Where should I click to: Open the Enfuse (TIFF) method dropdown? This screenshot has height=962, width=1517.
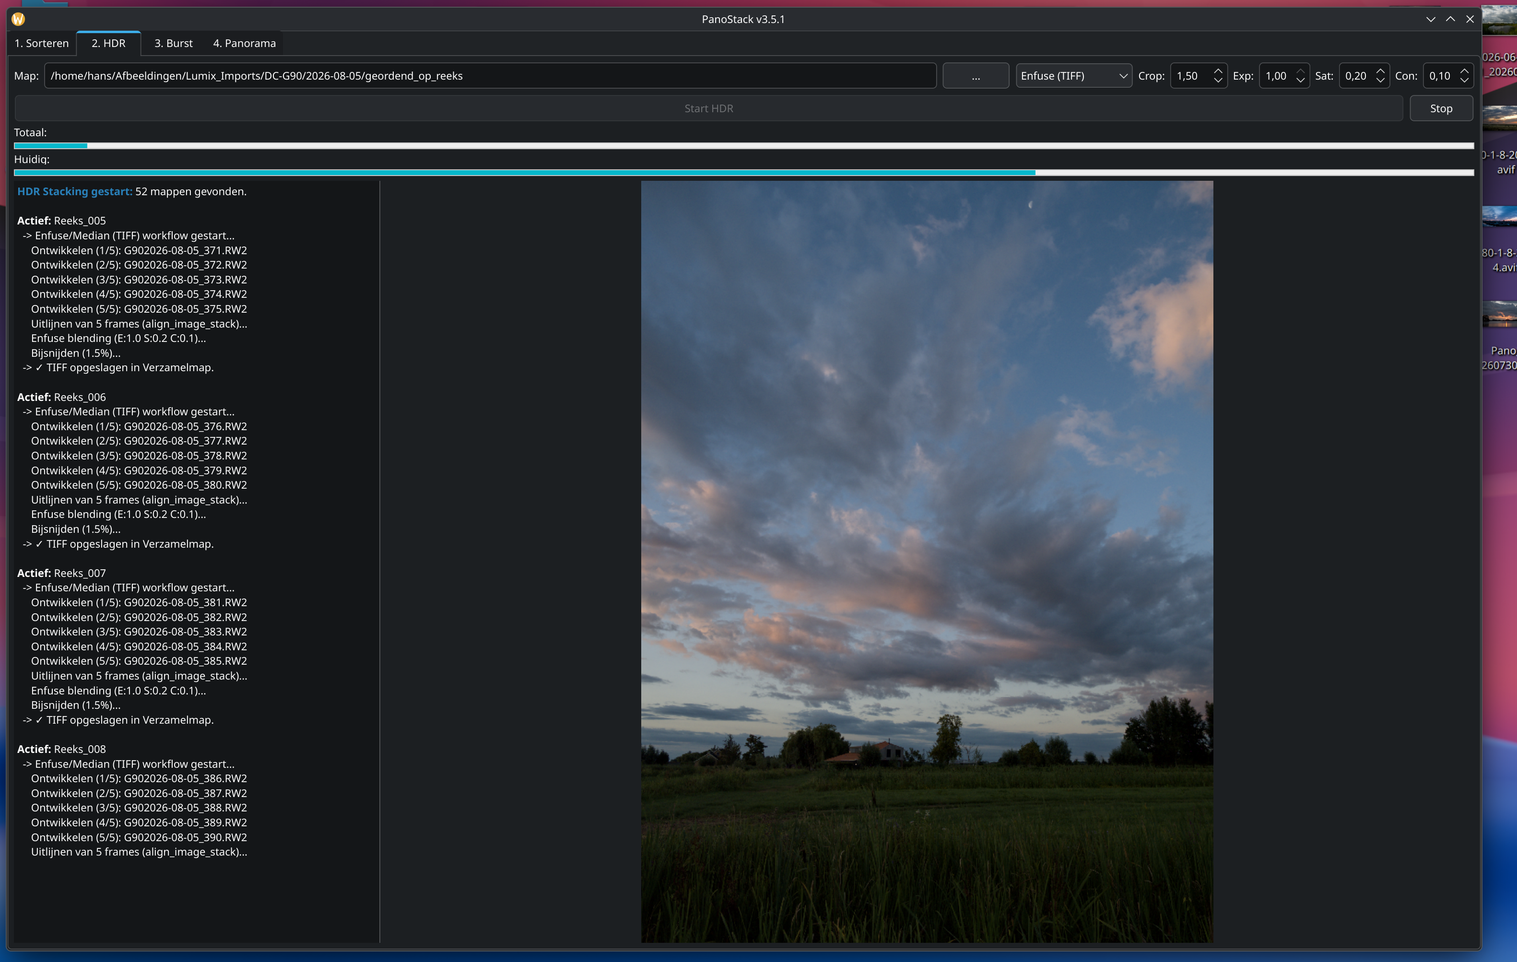tap(1073, 76)
